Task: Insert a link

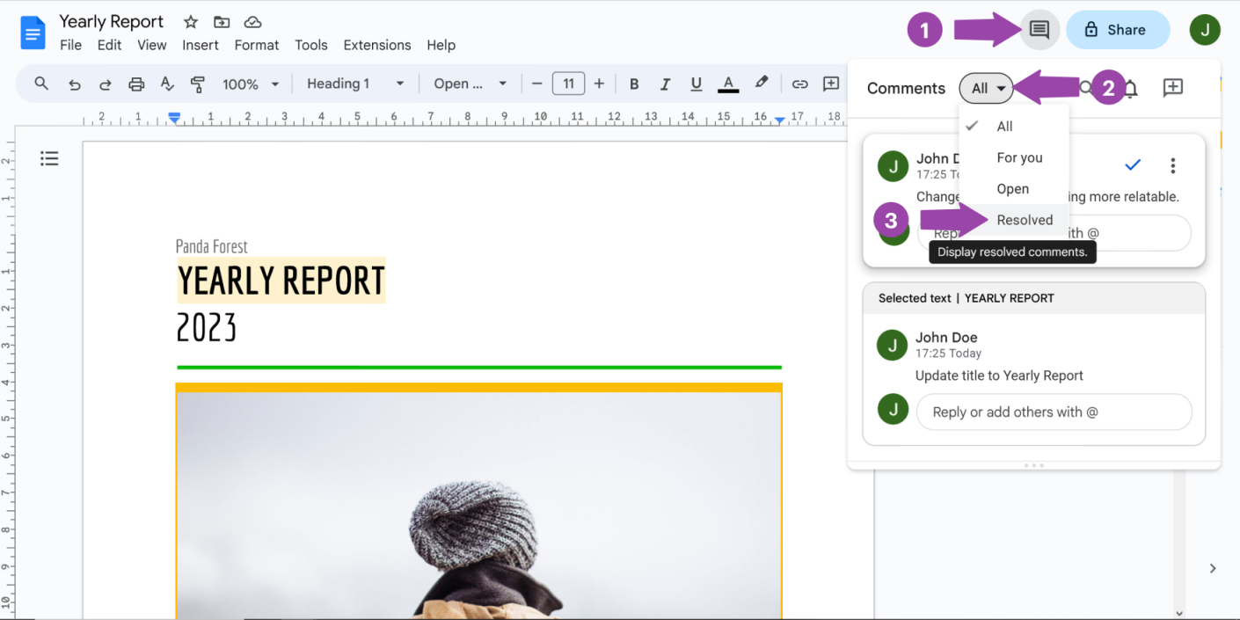Action: pyautogui.click(x=799, y=84)
